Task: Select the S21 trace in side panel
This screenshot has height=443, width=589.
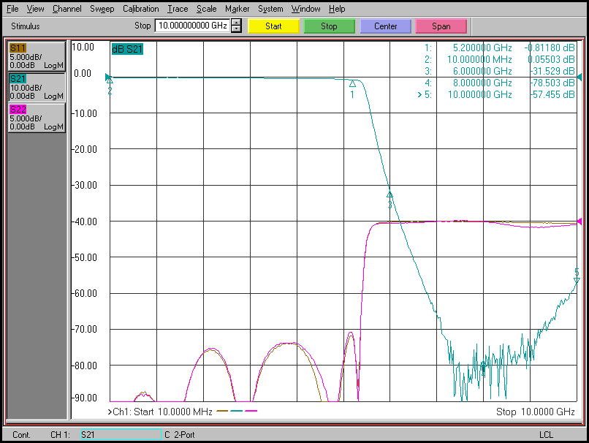Action: pyautogui.click(x=36, y=86)
